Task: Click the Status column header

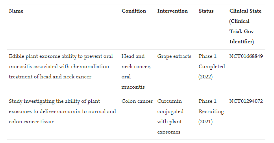Action: [x=206, y=11]
